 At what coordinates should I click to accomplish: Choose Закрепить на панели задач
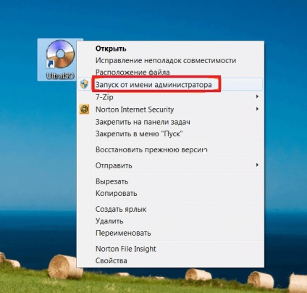(x=143, y=122)
